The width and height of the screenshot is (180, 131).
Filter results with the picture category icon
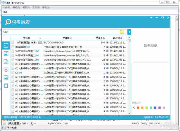pos(6,54)
